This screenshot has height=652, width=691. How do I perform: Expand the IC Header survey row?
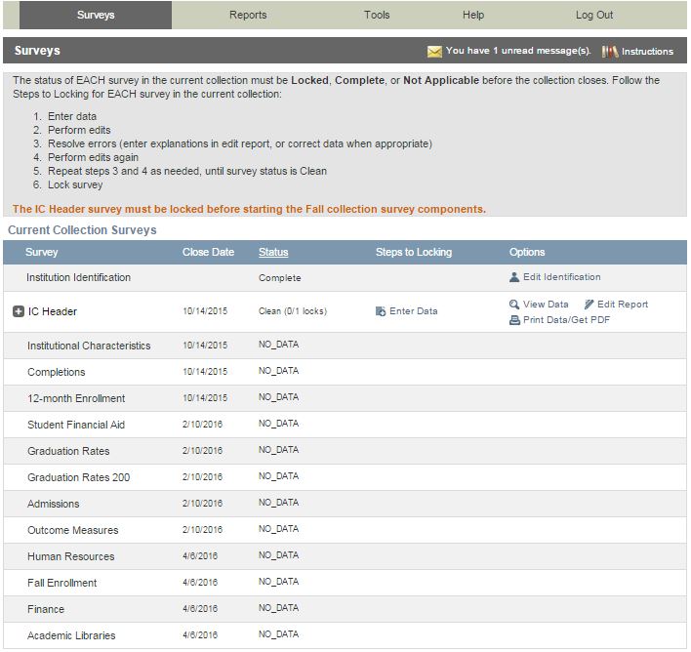tap(18, 312)
